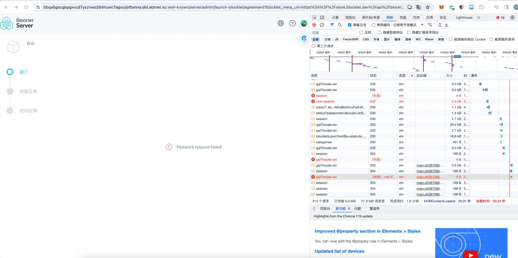Open the DevTools drawer three-dot menu
Viewport: 518px width, 258px height.
[x=314, y=209]
